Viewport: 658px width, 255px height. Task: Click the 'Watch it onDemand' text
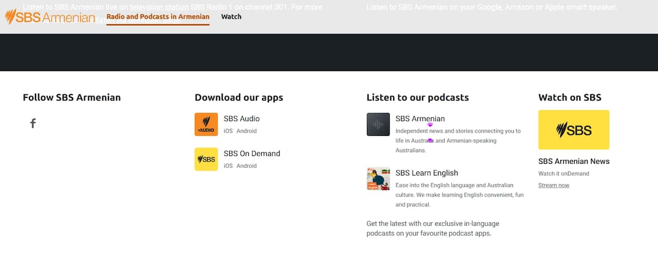(563, 173)
